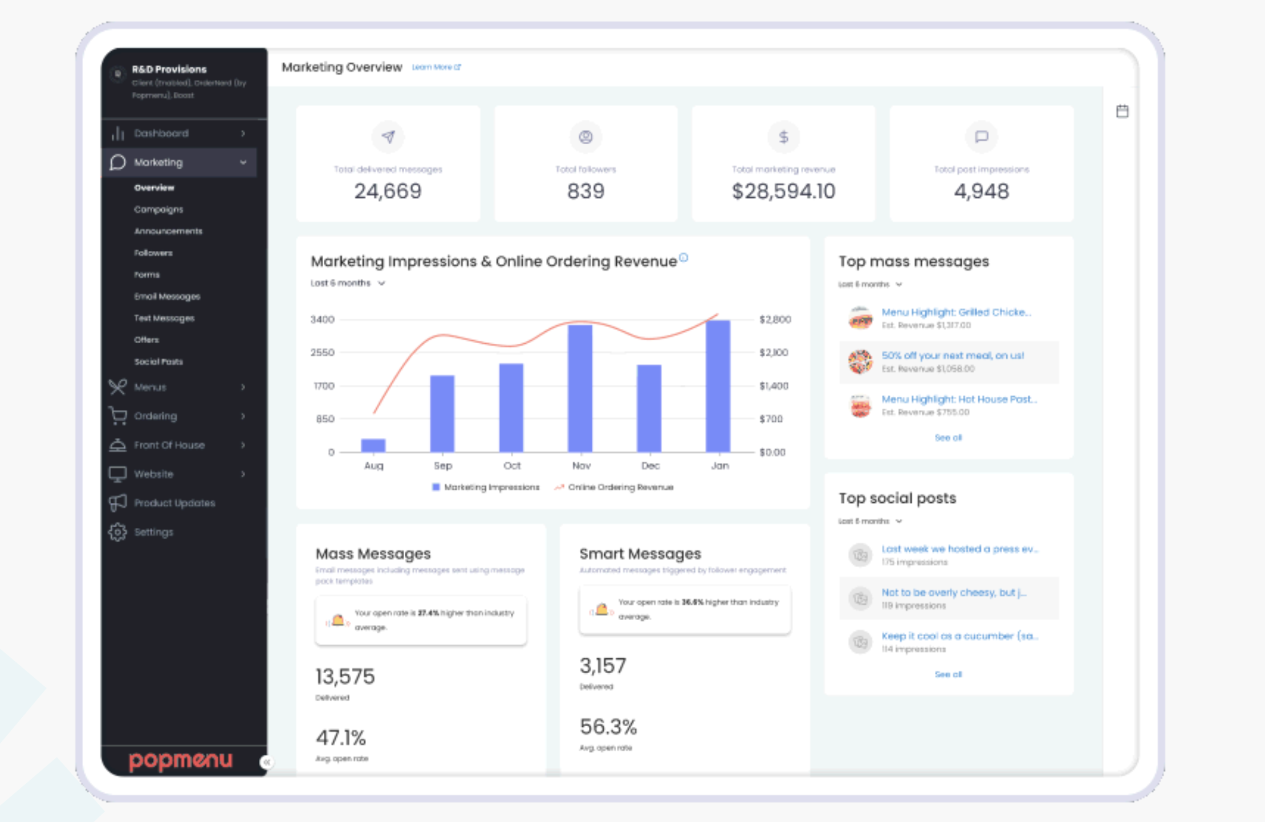Click the Menus utensils icon
Viewport: 1265px width, 822px height.
tap(117, 387)
